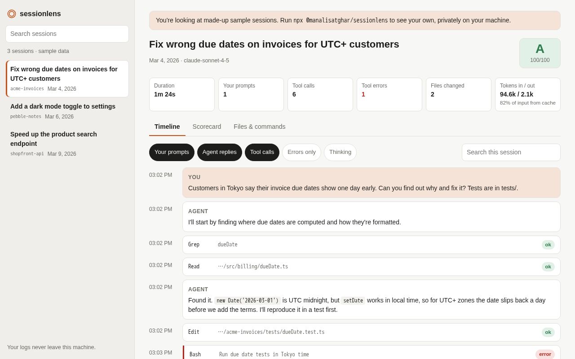Viewport: 575px width, 359px height.
Task: Focus the Search sessions field
Action: (67, 34)
